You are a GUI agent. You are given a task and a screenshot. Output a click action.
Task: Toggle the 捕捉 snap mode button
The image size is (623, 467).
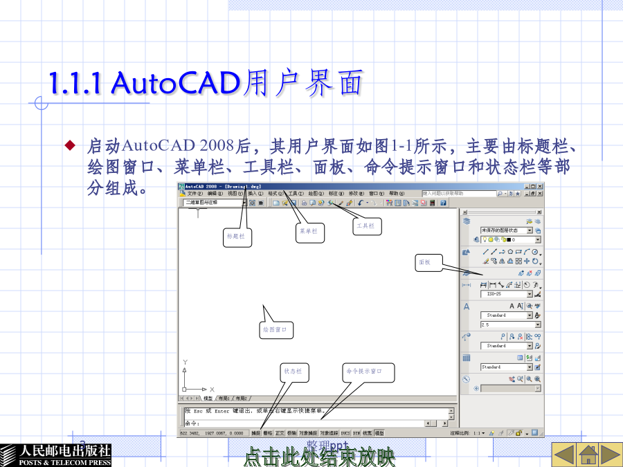tap(256, 433)
